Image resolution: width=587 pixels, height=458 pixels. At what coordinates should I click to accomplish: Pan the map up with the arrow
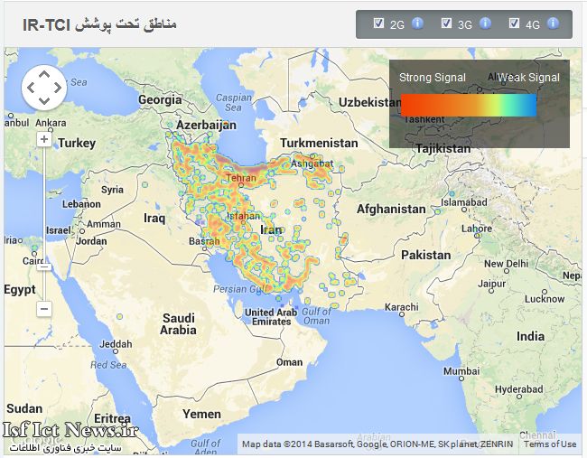[x=44, y=74]
